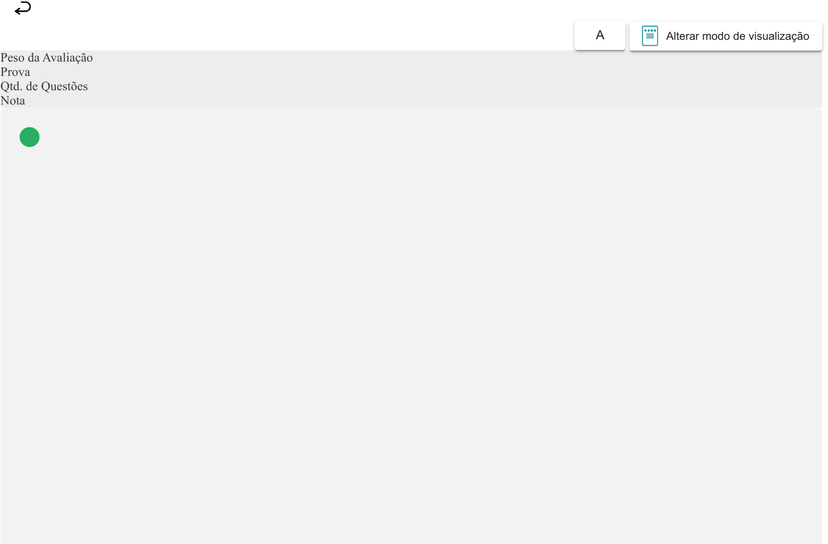
Task: Click the 'A' button
Action: [x=600, y=36]
